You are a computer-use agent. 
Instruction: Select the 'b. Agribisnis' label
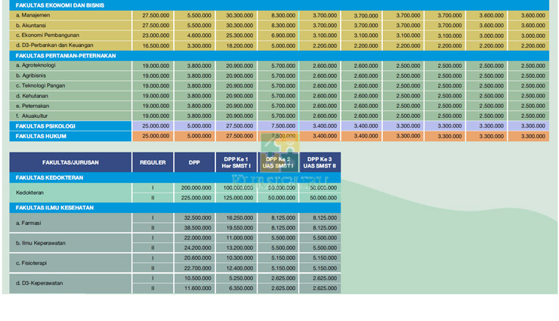click(31, 76)
